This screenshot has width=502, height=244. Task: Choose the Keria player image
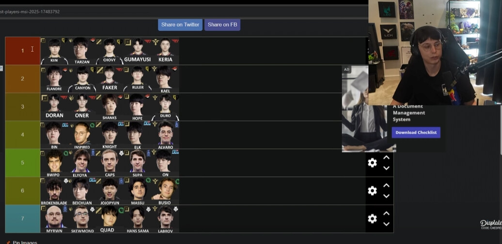click(165, 51)
